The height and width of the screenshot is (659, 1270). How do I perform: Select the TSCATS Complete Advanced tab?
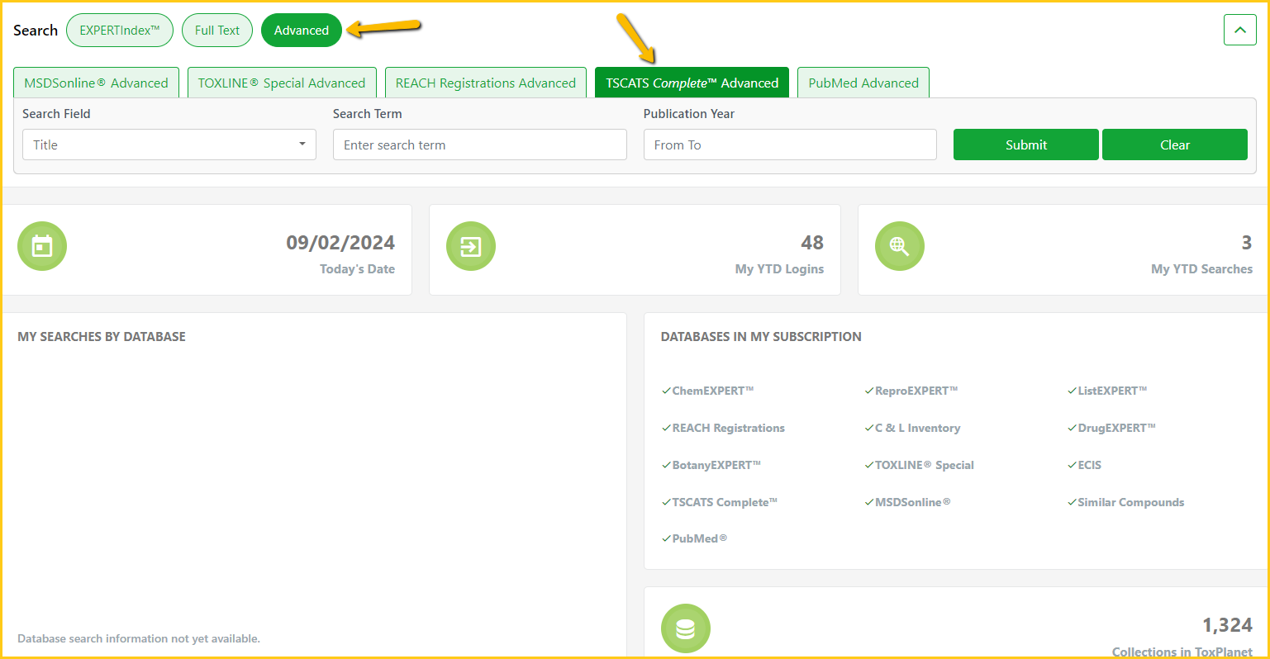pos(692,83)
